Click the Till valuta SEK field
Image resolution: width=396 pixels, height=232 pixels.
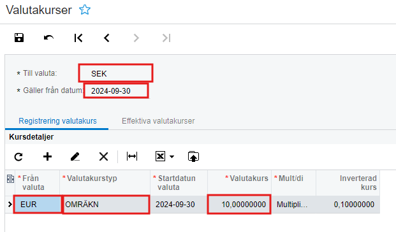click(115, 73)
